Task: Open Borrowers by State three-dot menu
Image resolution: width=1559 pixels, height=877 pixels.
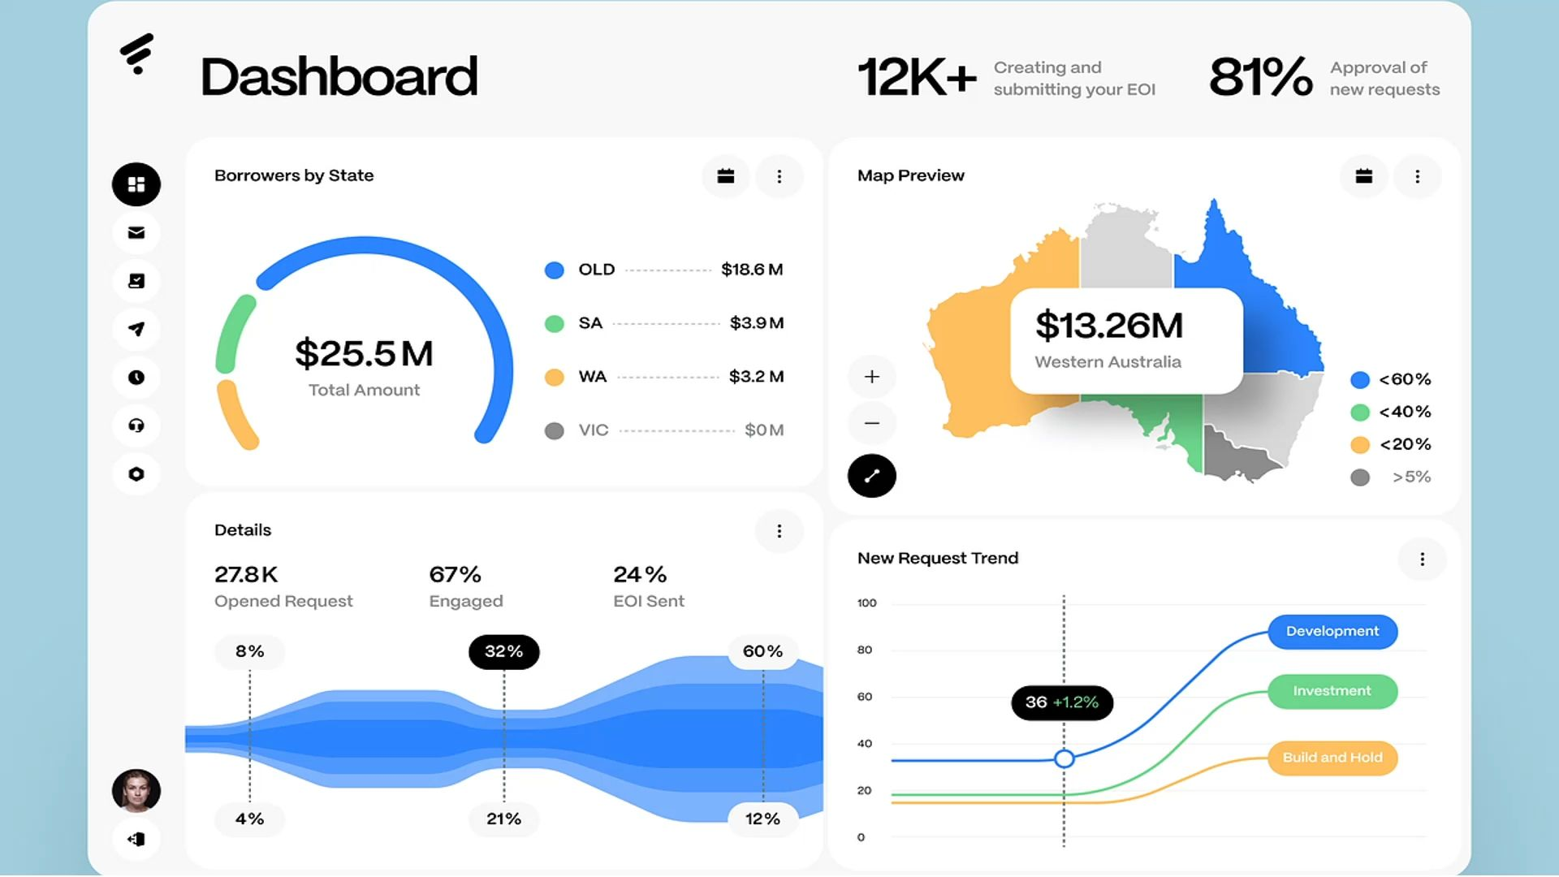Action: click(779, 176)
